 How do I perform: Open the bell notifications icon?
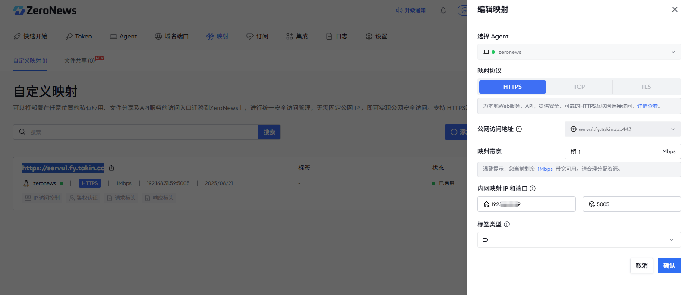click(443, 10)
